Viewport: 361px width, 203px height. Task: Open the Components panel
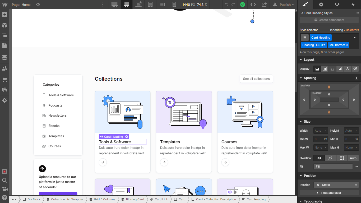4,25
